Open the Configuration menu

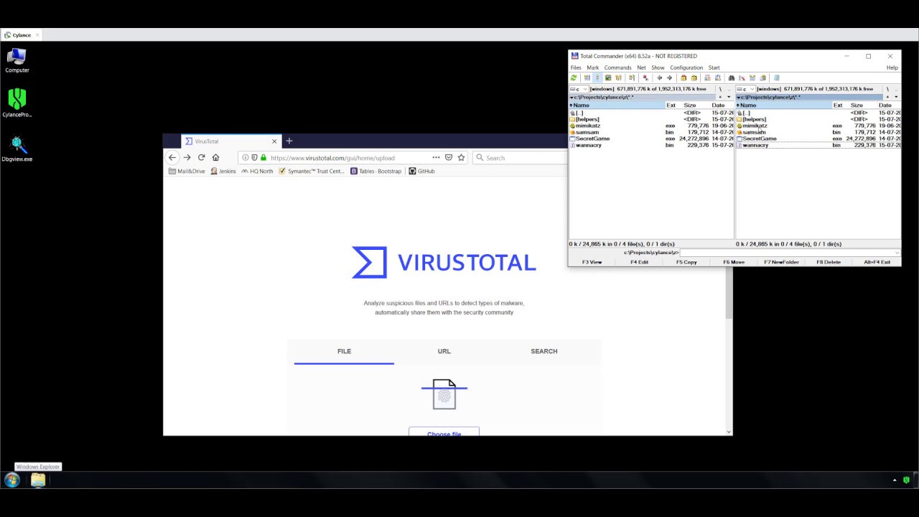[686, 67]
